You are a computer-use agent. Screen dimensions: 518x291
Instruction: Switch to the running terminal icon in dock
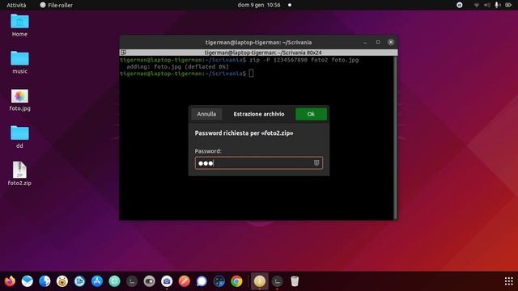[277, 281]
